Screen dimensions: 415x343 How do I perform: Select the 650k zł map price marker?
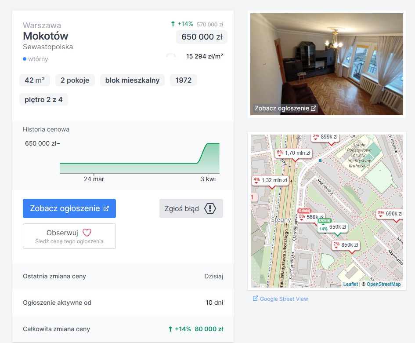(333, 227)
